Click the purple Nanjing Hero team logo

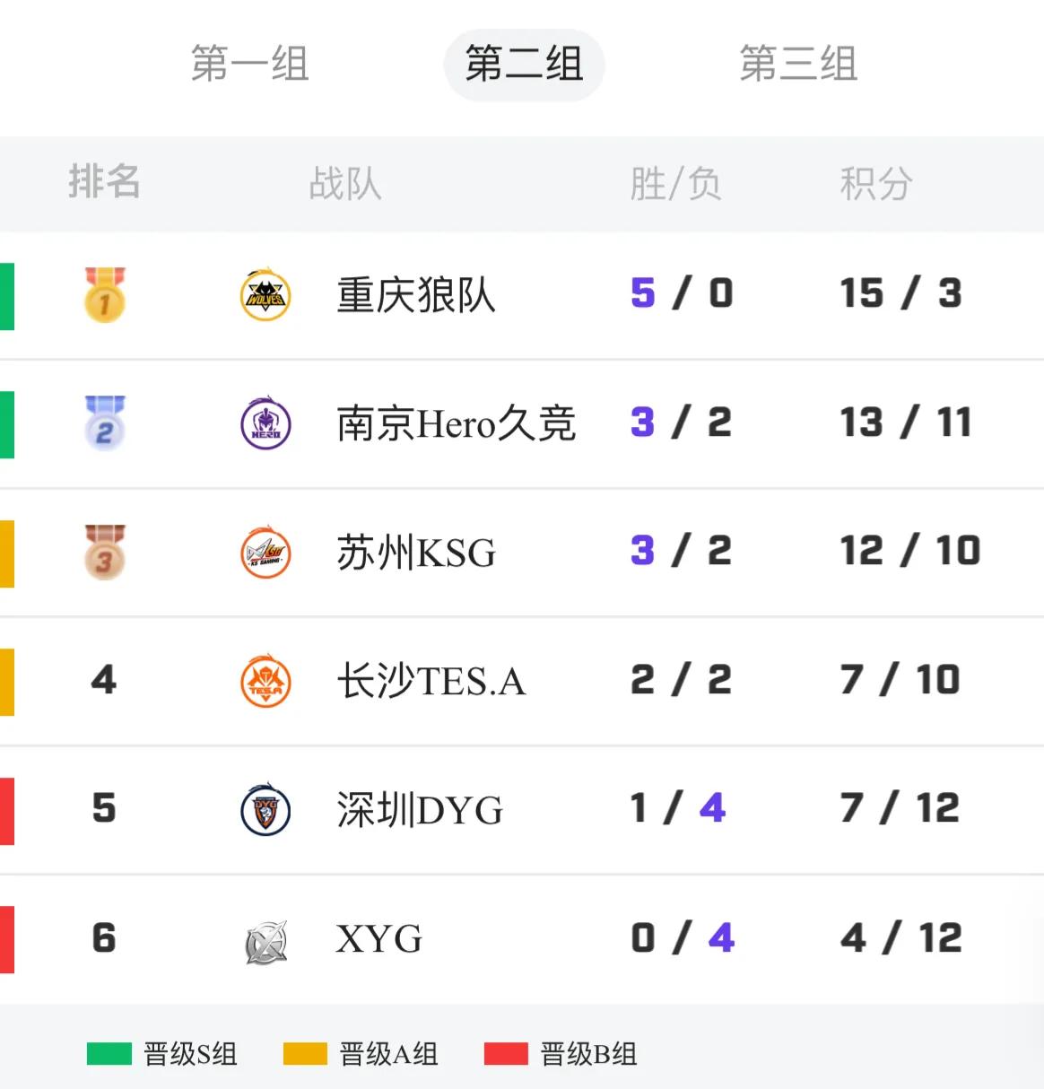coord(265,423)
